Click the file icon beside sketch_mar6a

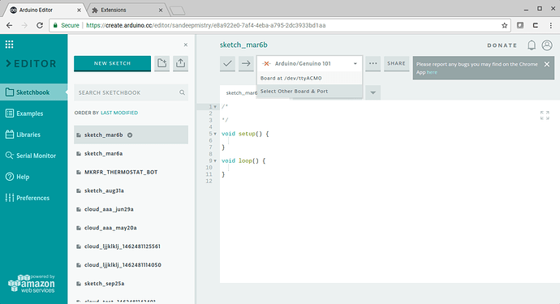coord(79,153)
